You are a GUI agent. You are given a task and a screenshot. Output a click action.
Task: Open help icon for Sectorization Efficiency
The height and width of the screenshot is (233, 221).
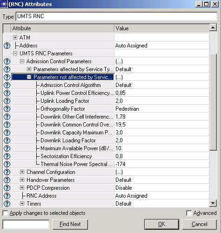coord(7,156)
